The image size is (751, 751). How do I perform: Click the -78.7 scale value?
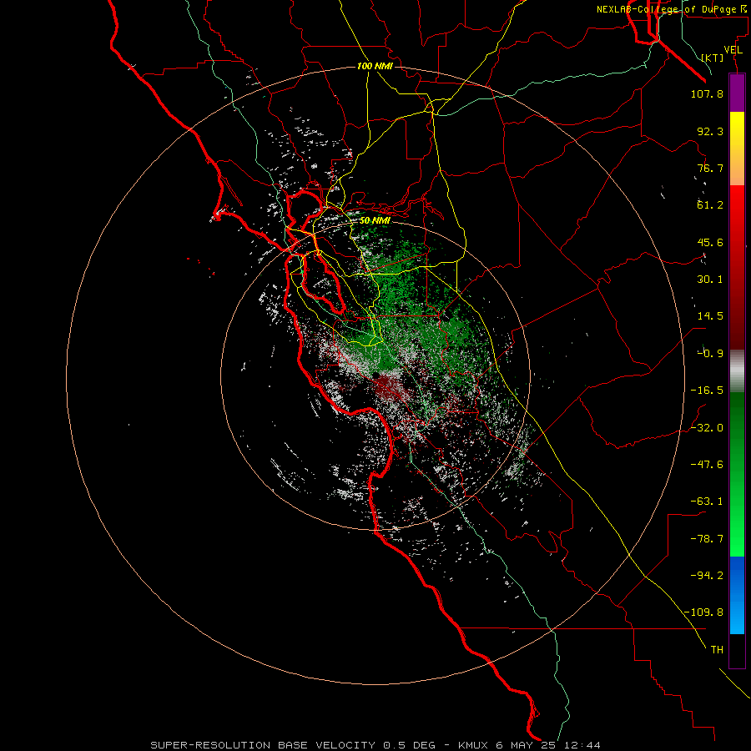click(707, 539)
